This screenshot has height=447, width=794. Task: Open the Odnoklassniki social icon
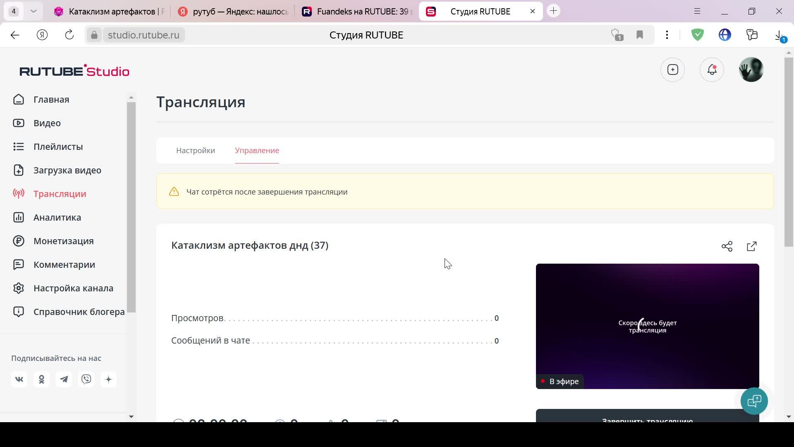click(x=42, y=379)
